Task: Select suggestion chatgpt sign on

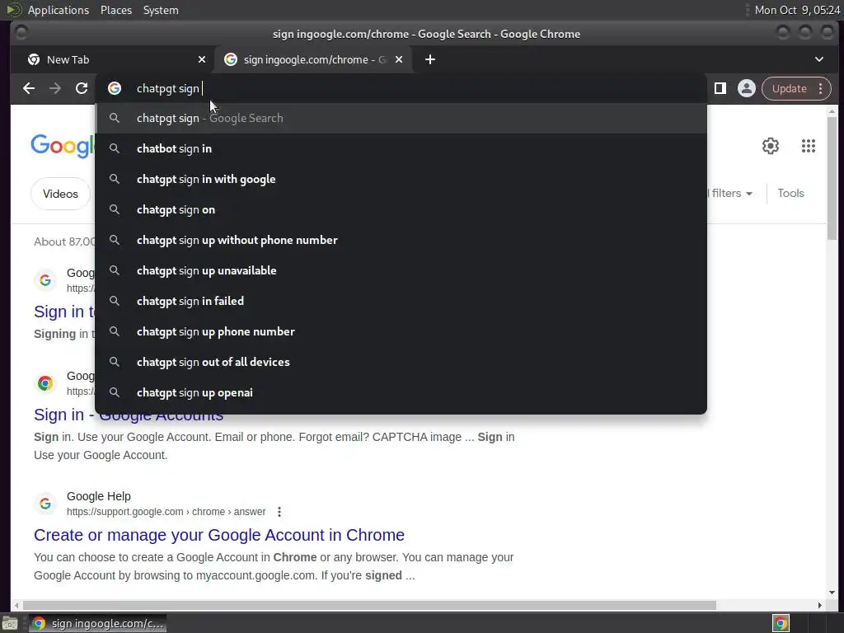Action: [x=401, y=209]
